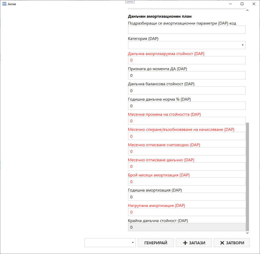Viewport: 260px width, 254px height.
Task: Click the grip handle at top of window
Action: tap(130, 2)
